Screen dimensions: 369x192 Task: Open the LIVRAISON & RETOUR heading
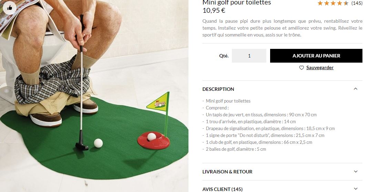(227, 172)
